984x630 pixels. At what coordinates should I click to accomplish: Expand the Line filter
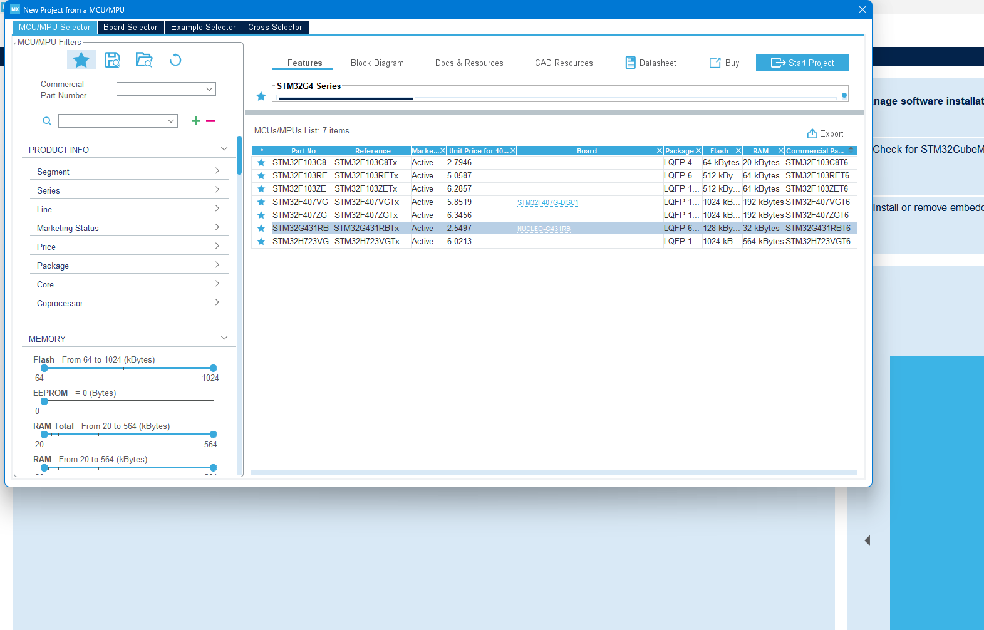coord(217,209)
